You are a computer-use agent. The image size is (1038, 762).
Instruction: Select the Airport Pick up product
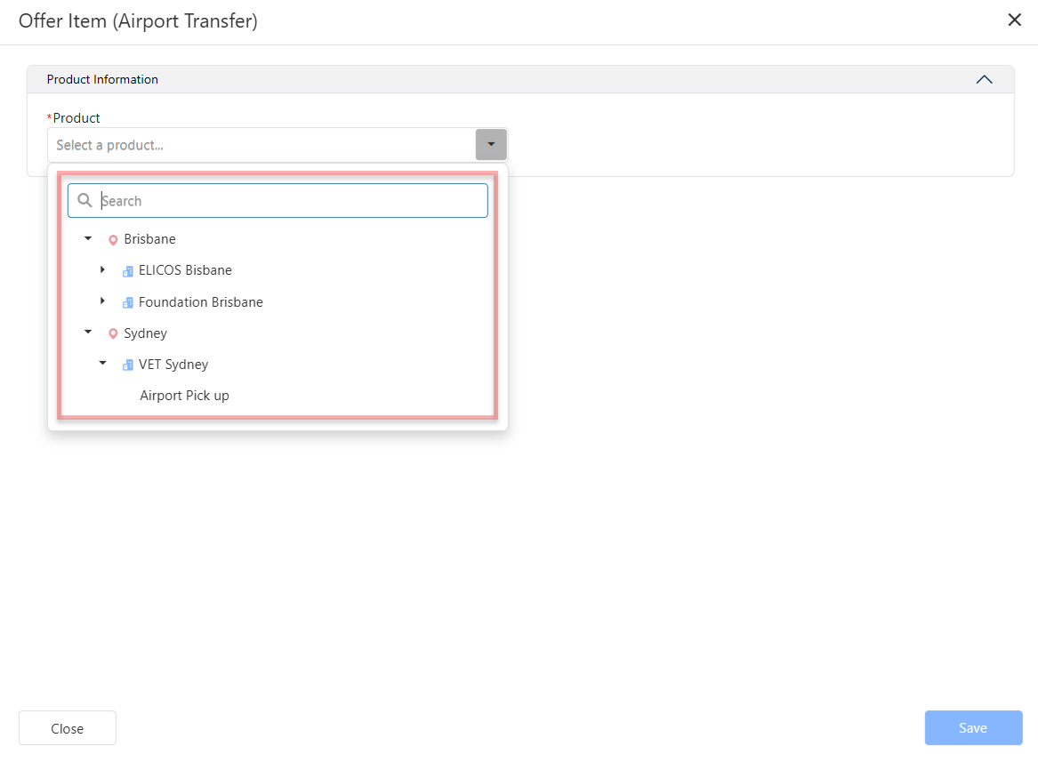(x=184, y=396)
